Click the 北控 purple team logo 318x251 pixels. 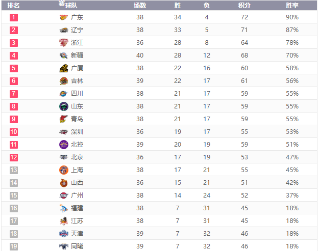click(64, 145)
